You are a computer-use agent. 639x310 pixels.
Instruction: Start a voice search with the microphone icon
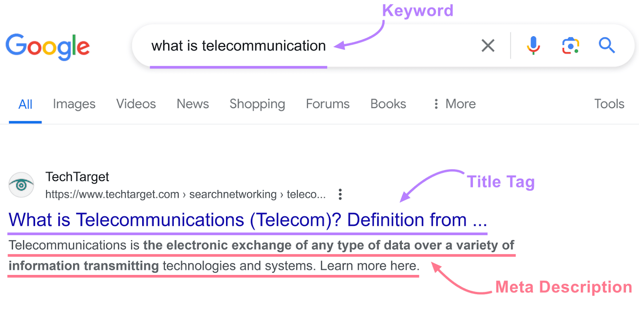pos(533,45)
